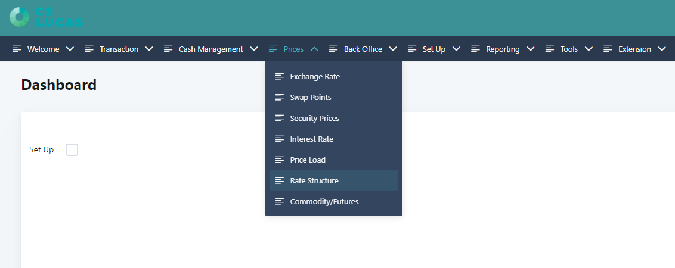Click the list icon beside Exchange Rate
This screenshot has height=268, width=675.
pyautogui.click(x=279, y=77)
